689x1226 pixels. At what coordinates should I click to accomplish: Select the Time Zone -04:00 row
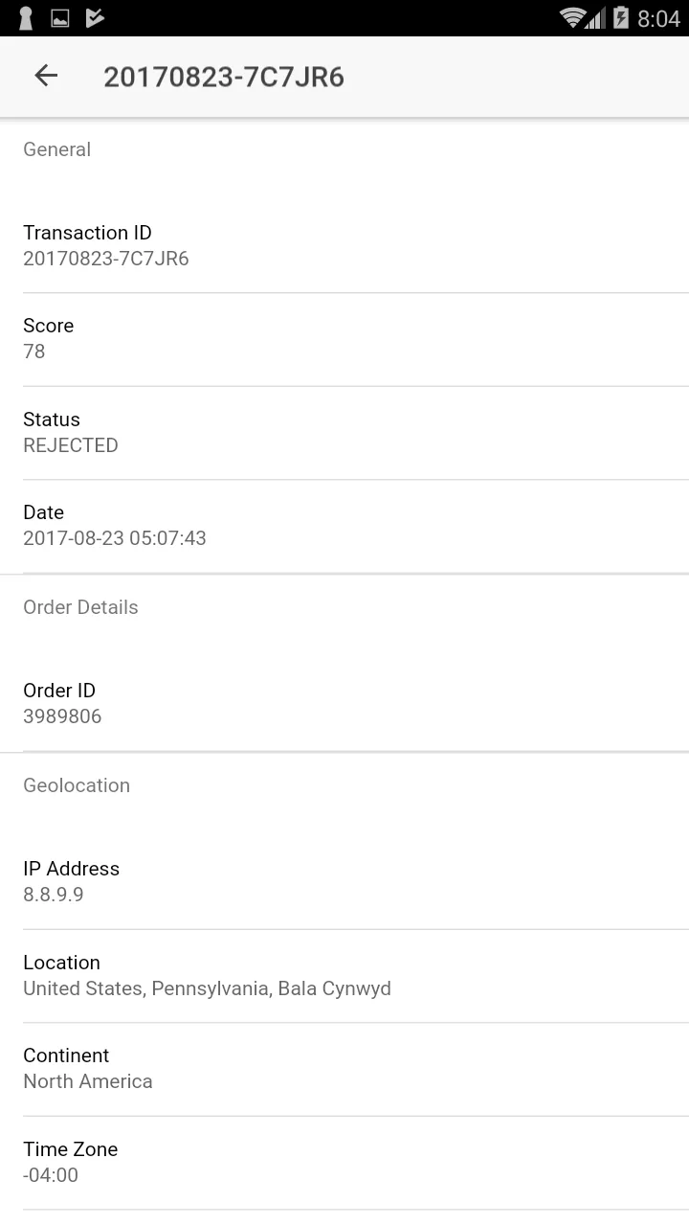click(344, 1163)
